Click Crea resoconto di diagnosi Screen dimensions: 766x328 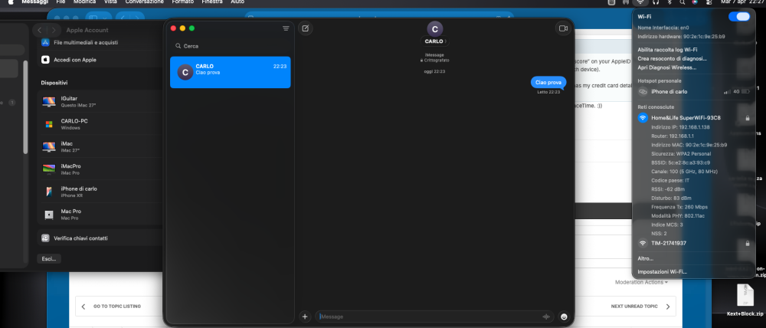[x=672, y=58]
